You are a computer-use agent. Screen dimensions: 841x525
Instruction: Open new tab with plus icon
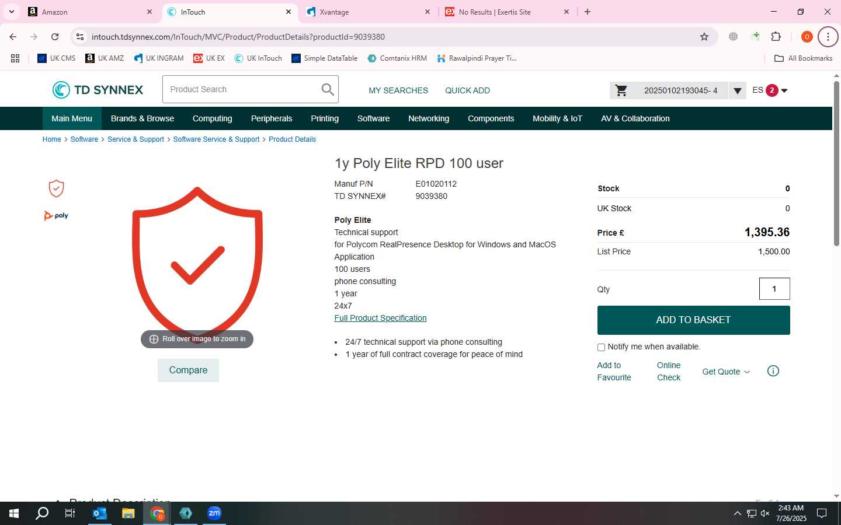(588, 12)
